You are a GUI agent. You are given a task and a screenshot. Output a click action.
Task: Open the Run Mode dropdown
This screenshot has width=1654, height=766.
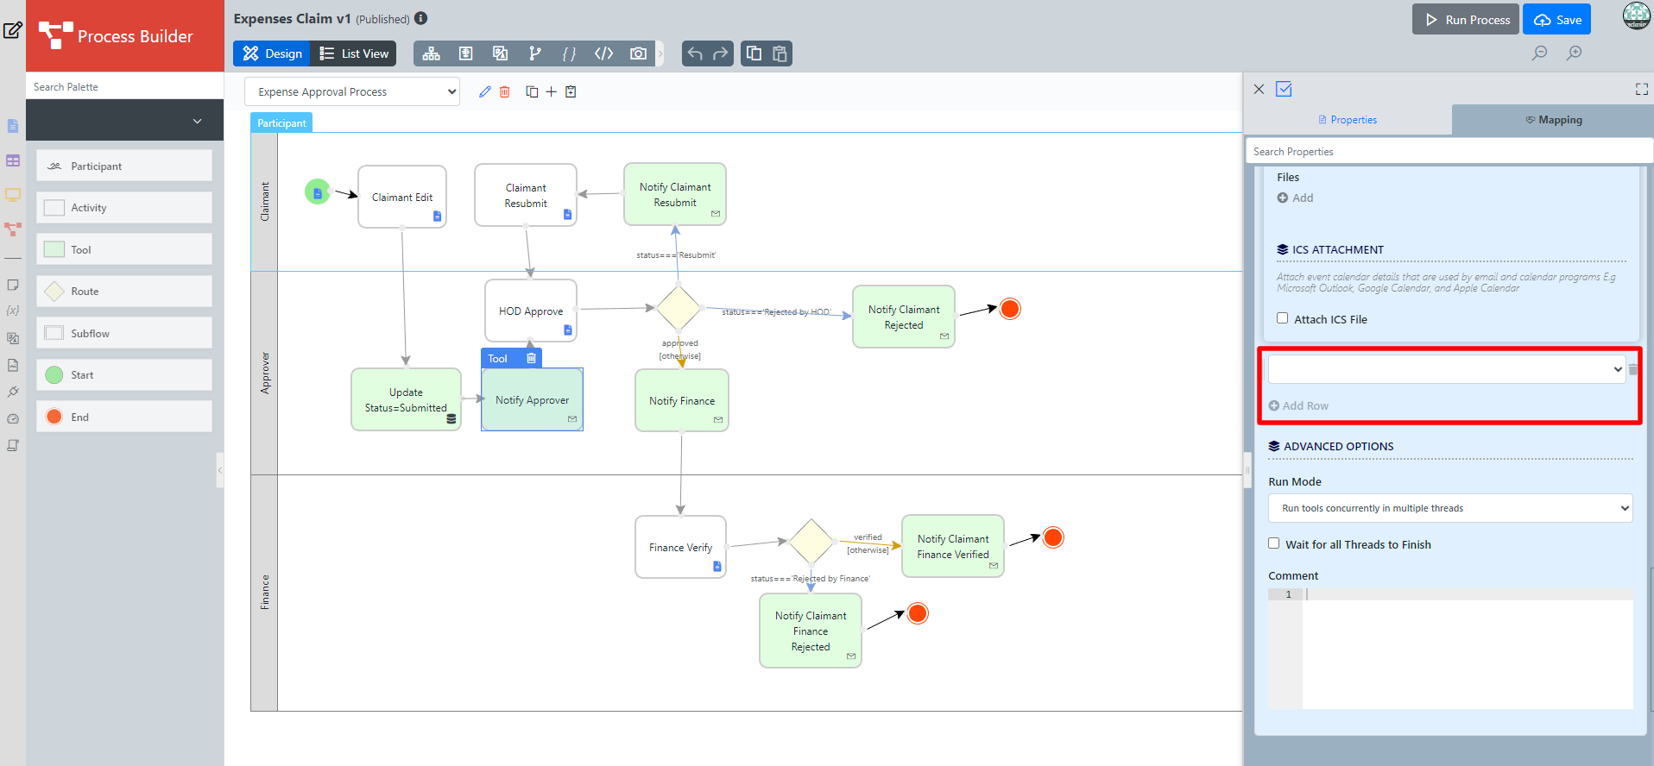(1449, 508)
